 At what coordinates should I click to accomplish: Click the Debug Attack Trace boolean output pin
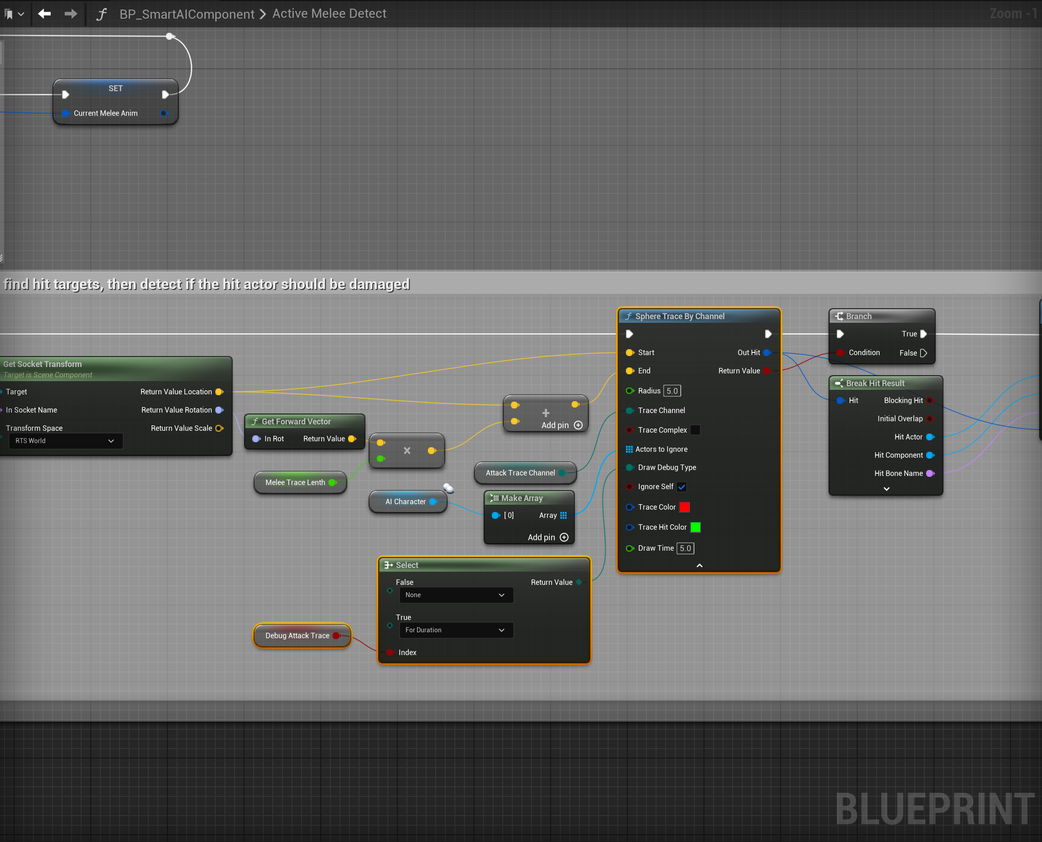pyautogui.click(x=336, y=635)
